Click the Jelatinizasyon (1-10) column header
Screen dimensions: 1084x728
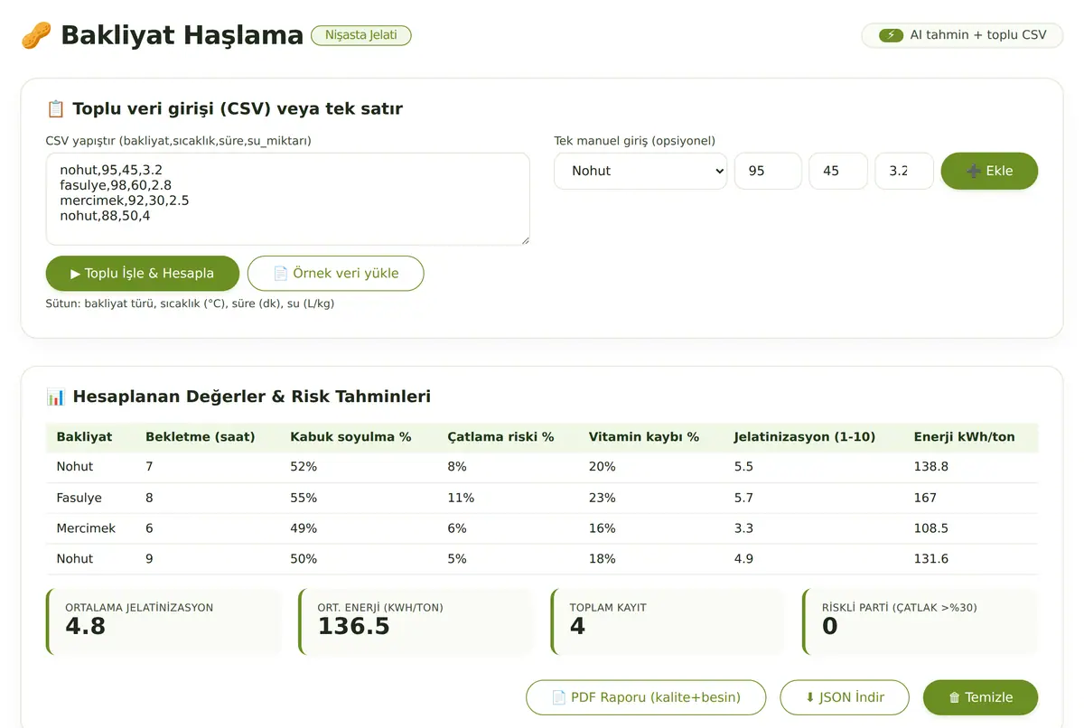pyautogui.click(x=805, y=437)
